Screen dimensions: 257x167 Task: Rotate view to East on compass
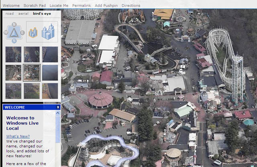click(x=22, y=33)
